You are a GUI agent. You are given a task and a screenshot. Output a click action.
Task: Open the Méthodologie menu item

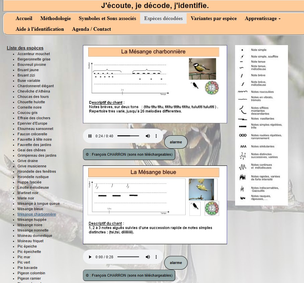point(56,19)
